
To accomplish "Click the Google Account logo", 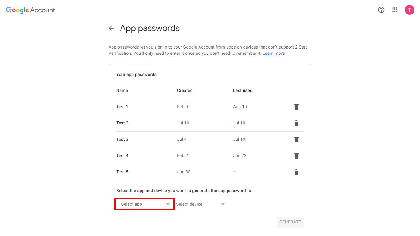I will click(30, 10).
